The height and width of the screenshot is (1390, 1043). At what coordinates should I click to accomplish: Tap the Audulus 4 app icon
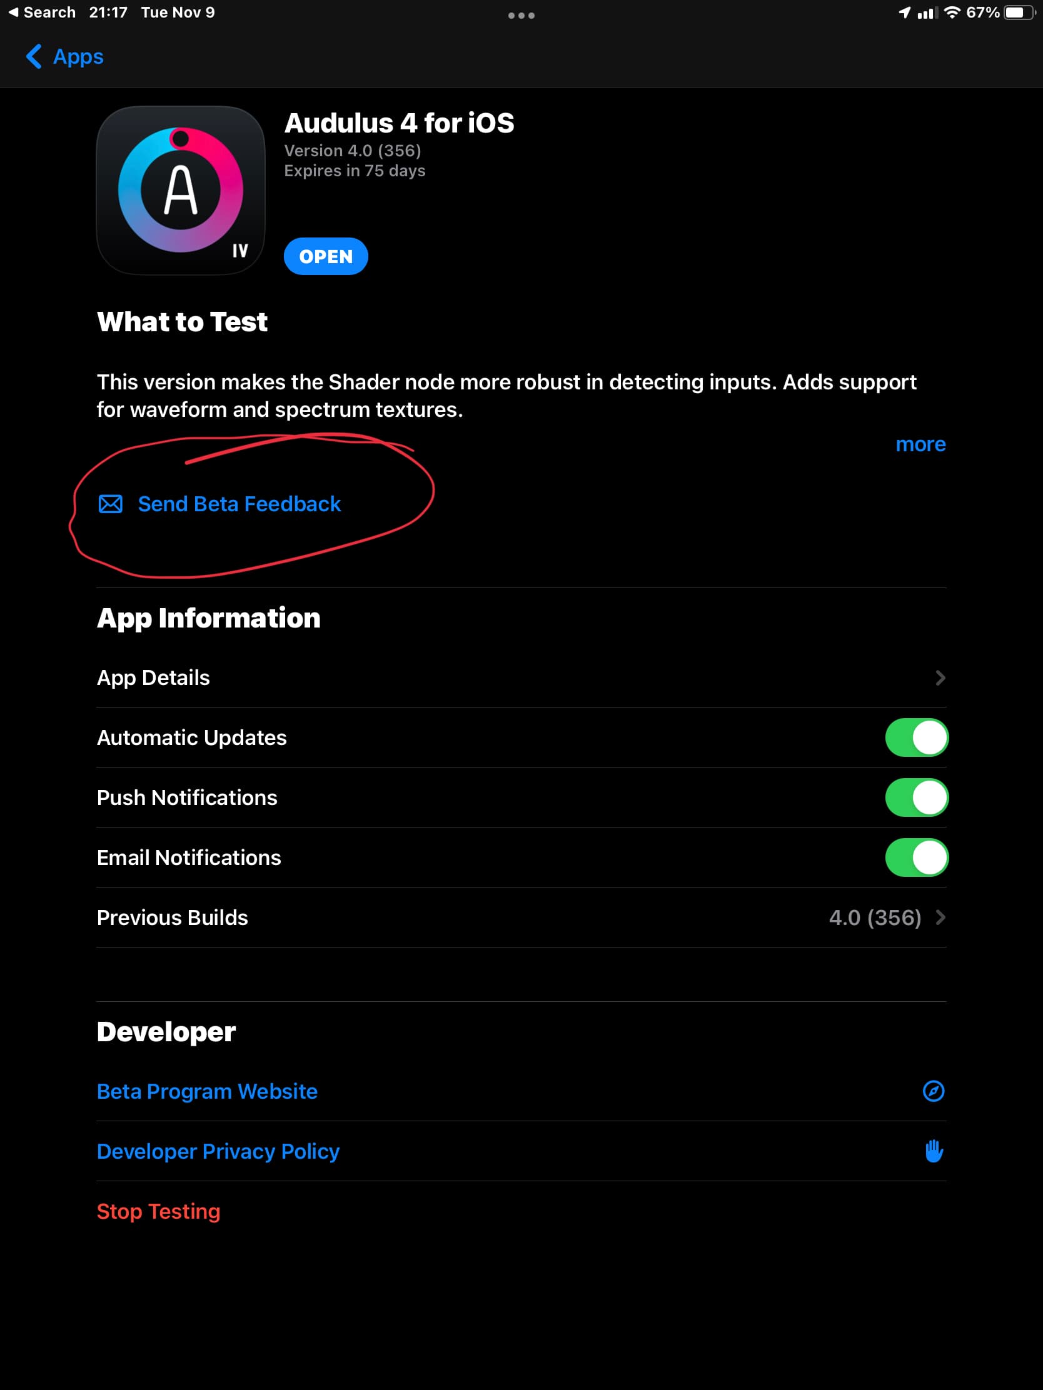(x=181, y=191)
